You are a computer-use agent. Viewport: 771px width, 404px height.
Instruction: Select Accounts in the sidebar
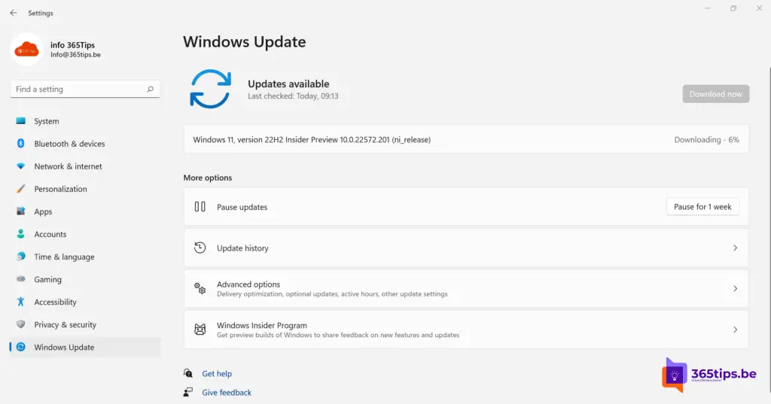50,234
